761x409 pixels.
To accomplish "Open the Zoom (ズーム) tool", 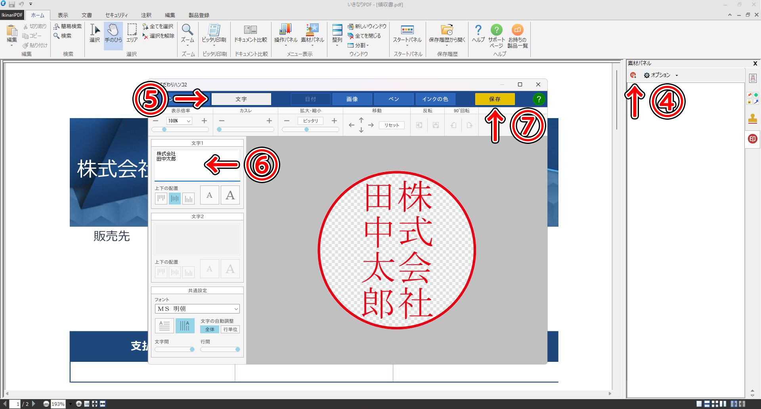I will coord(187,33).
